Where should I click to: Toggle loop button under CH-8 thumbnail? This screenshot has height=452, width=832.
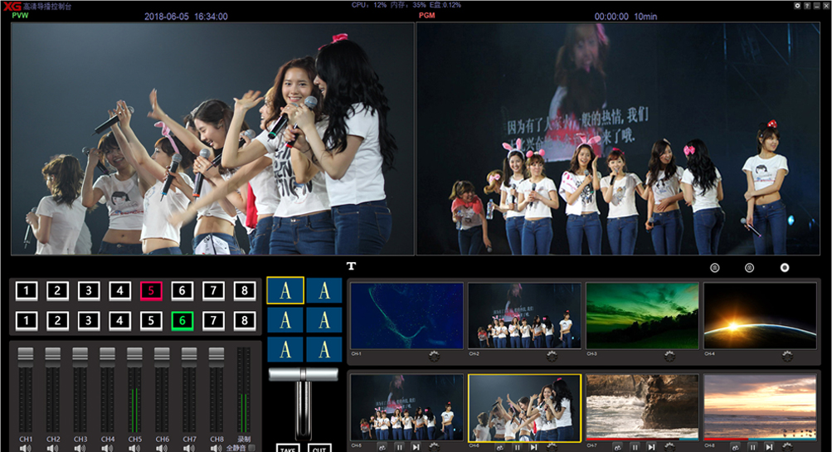733,447
